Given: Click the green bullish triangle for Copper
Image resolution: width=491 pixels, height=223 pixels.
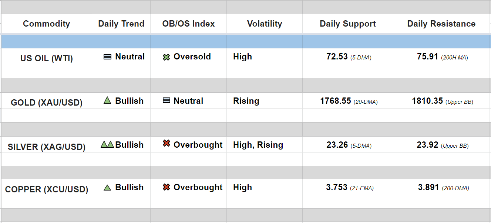Looking at the screenshot, I should click(107, 188).
